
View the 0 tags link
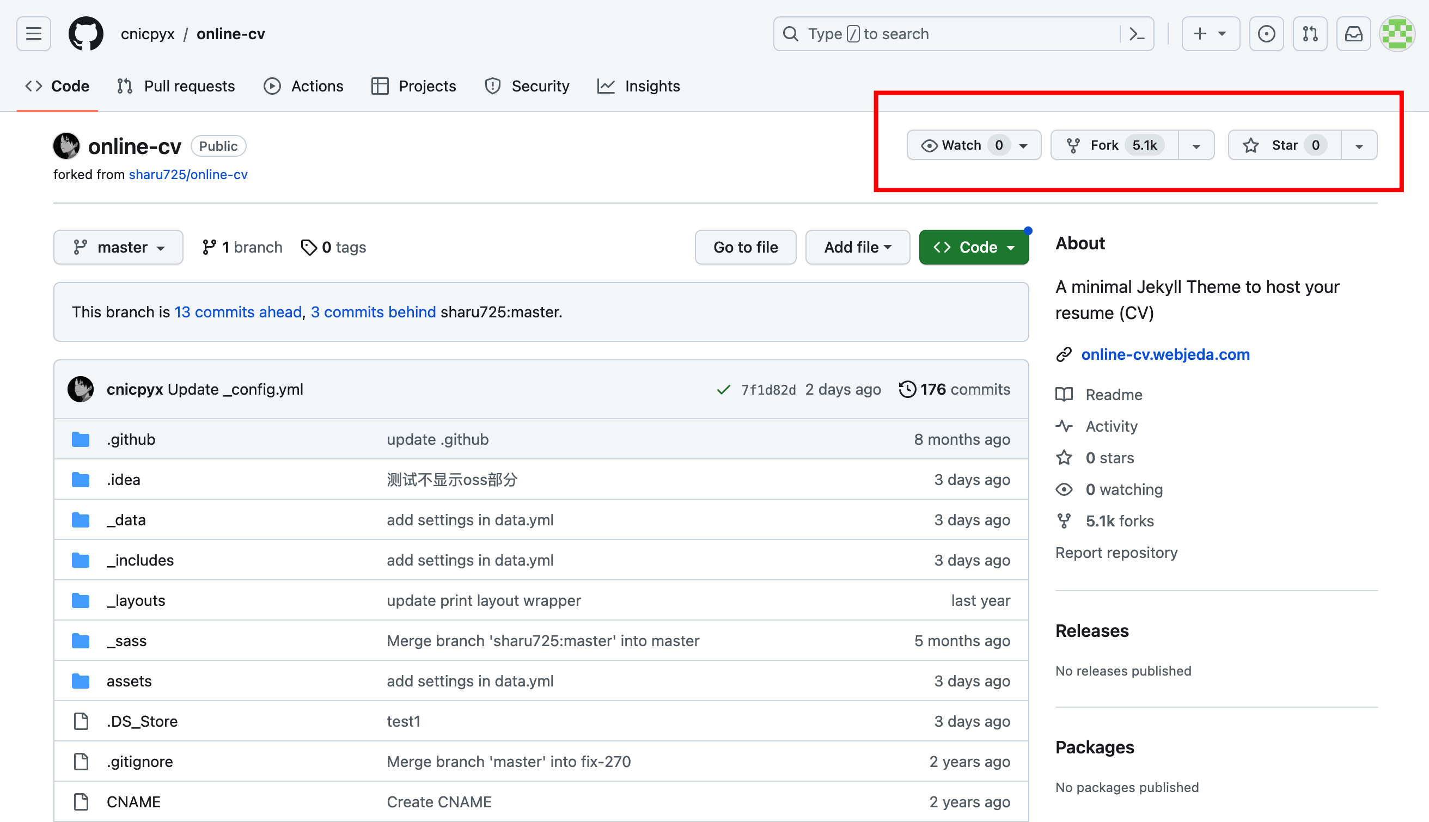click(x=334, y=247)
